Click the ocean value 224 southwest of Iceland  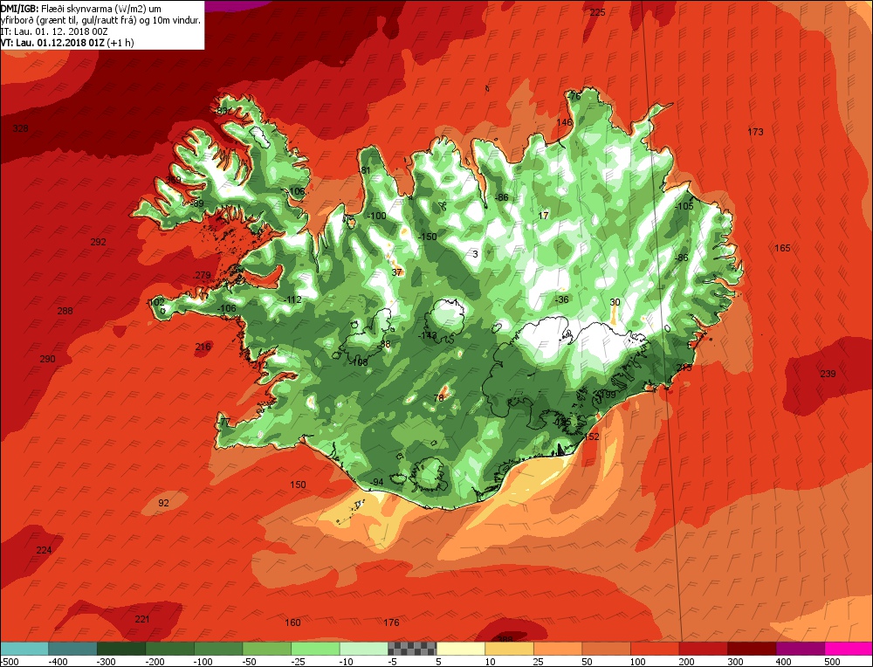pos(44,550)
